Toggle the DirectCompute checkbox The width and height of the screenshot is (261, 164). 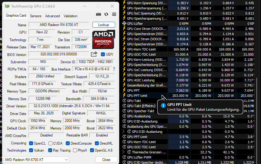68,143
